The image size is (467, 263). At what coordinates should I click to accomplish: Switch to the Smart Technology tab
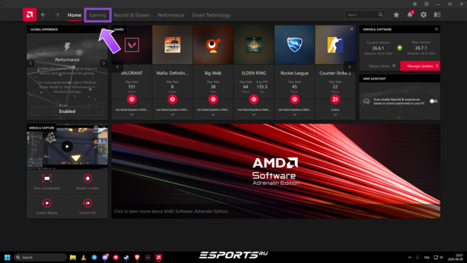[x=211, y=15]
